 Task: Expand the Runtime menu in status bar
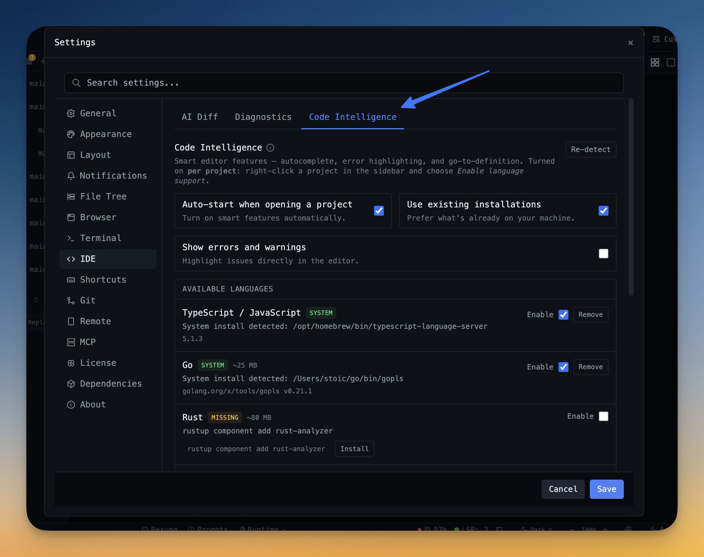click(261, 528)
